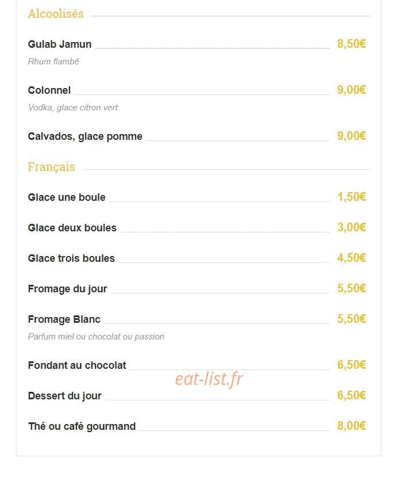Click the Vodka, glace citron vert description
This screenshot has width=400, height=477.
pyautogui.click(x=72, y=108)
